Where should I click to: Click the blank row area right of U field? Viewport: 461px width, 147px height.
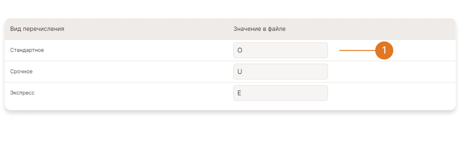[x=391, y=71]
